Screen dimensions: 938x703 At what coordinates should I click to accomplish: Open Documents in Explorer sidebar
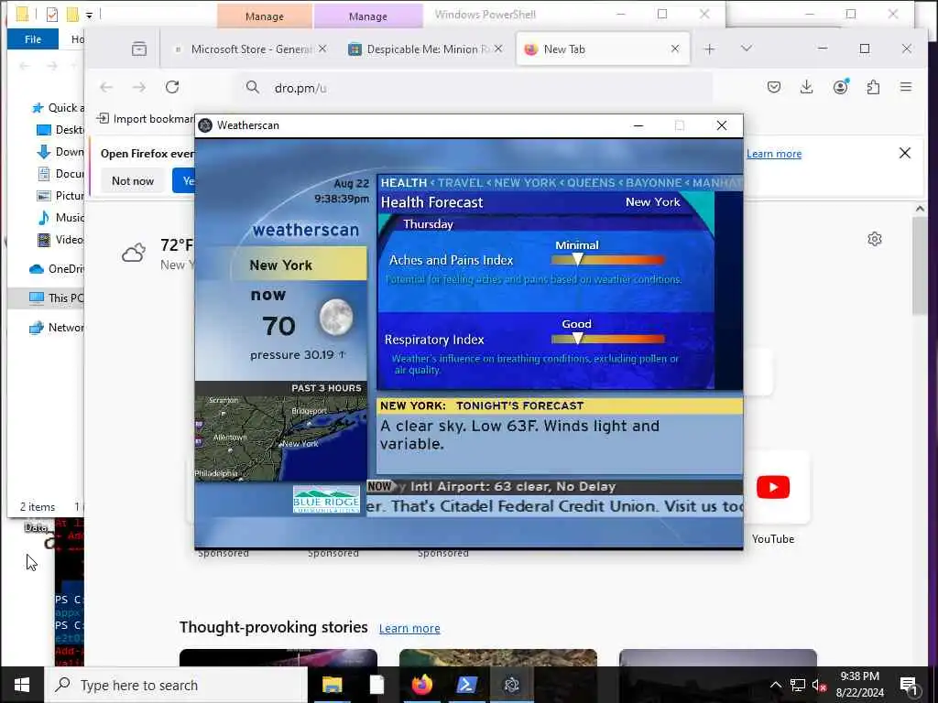[x=60, y=174]
